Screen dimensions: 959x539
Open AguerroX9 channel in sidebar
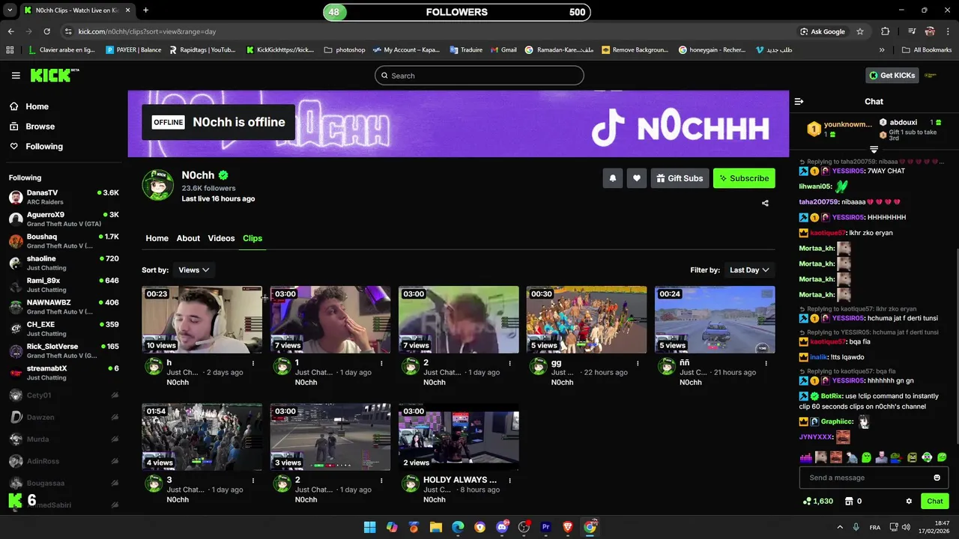(64, 219)
